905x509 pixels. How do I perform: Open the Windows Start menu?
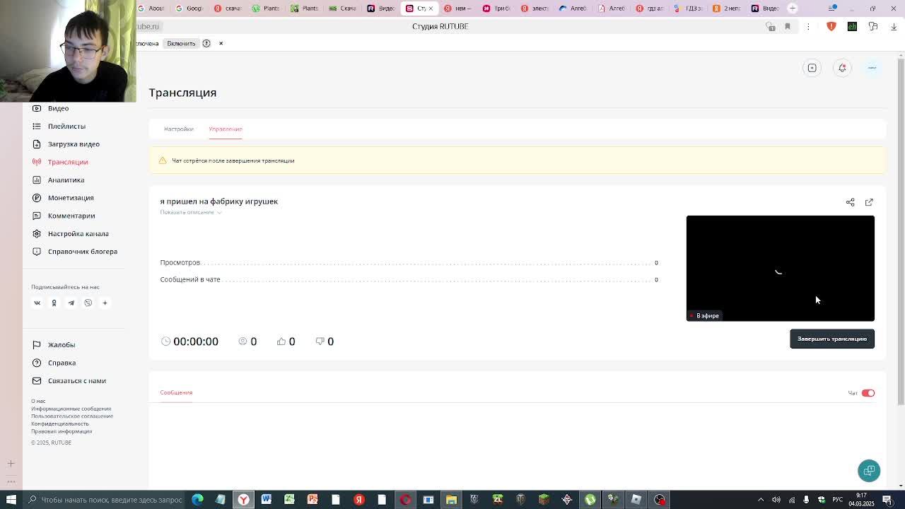pyautogui.click(x=11, y=500)
